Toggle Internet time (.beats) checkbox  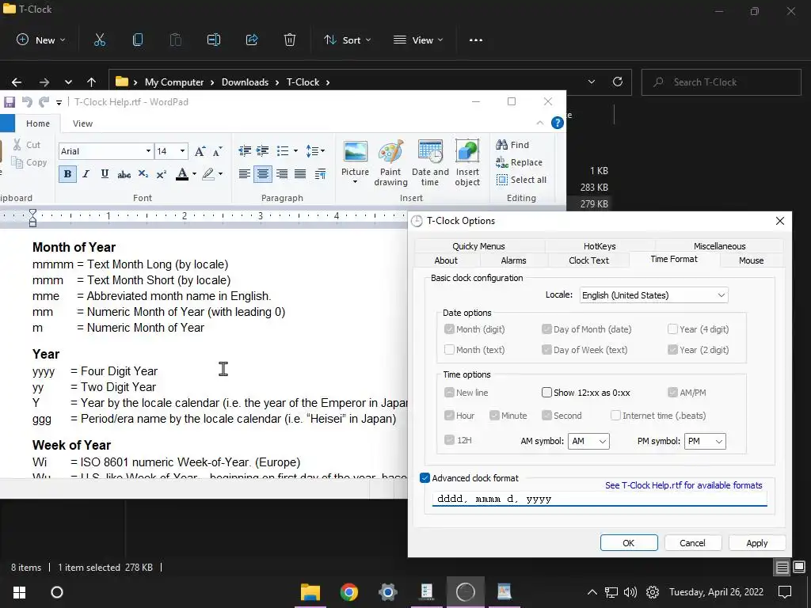click(615, 416)
